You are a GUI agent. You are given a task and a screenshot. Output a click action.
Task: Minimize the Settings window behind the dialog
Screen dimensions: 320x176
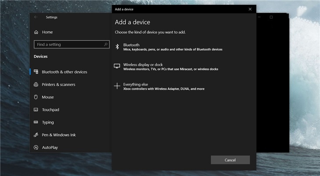[x=259, y=17]
